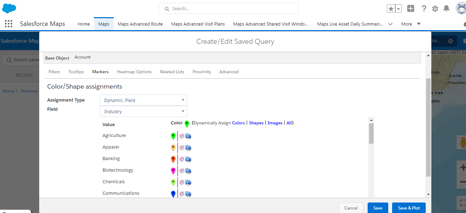
Task: Open the image picker for Apparel
Action: click(x=188, y=147)
